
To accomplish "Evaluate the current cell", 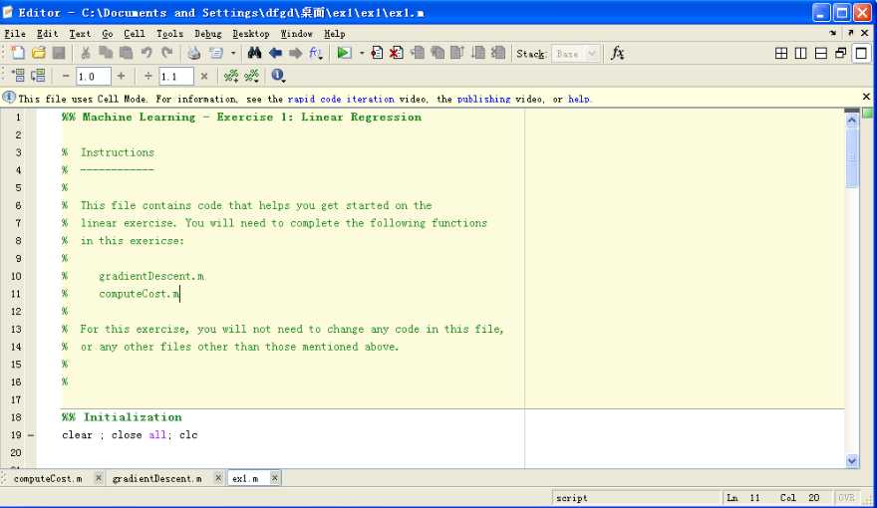I will (18, 76).
